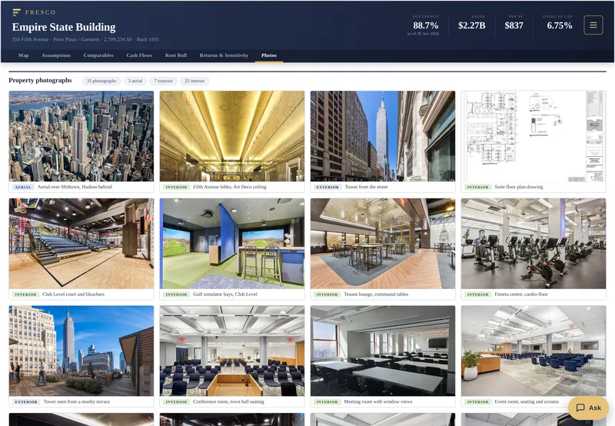The image size is (615, 426).
Task: Filter by 25 interior chip
Action: [194, 81]
